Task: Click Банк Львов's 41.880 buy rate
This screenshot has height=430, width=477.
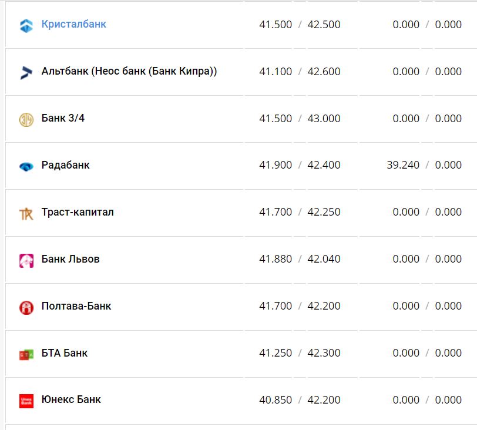Action: click(x=276, y=259)
